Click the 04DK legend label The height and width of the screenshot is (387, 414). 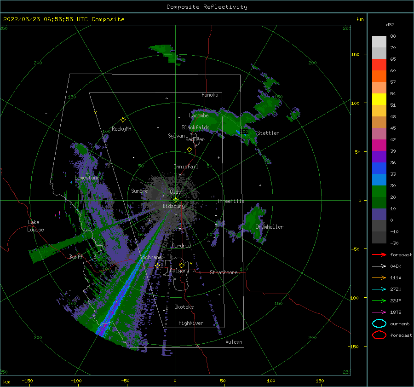(396, 266)
